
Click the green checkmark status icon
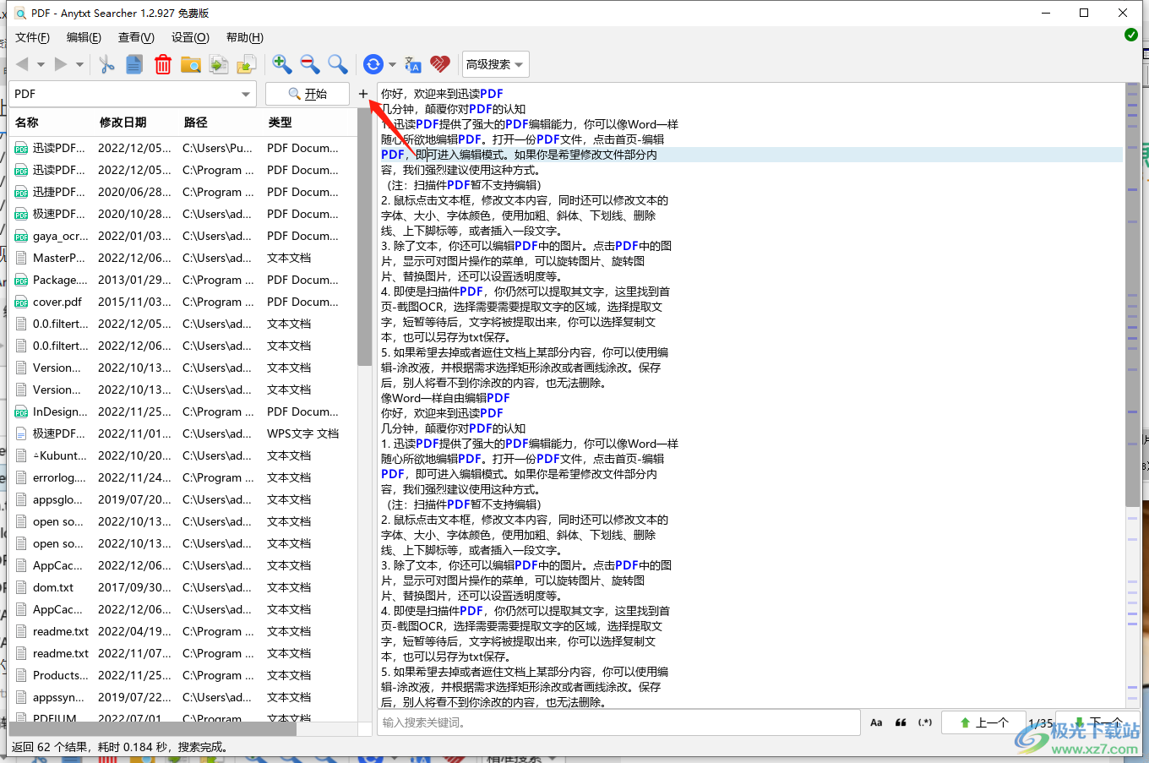[1131, 35]
